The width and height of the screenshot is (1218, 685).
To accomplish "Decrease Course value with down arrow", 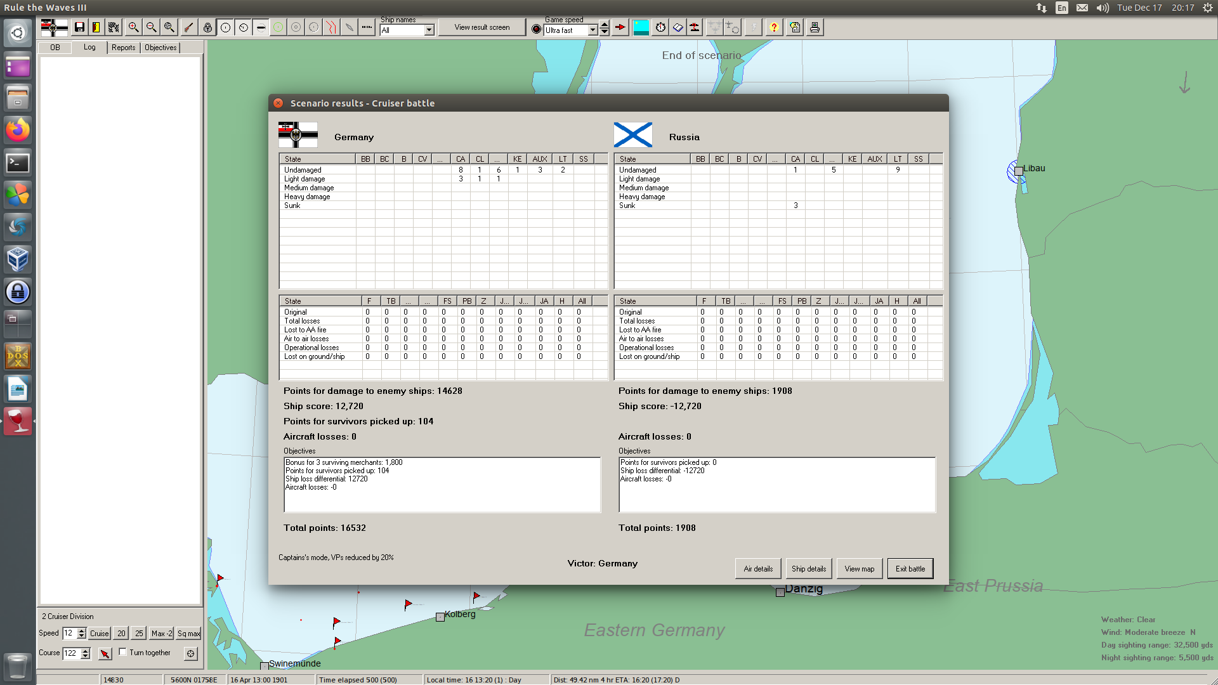I will coord(86,656).
